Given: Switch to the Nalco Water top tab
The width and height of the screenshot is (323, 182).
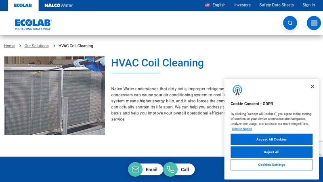Looking at the screenshot, I should point(59,5).
